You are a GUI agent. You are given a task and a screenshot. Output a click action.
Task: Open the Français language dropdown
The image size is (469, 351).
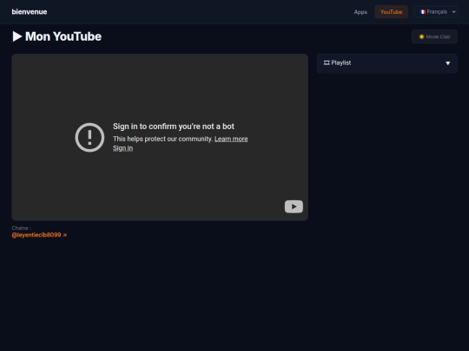pos(436,12)
